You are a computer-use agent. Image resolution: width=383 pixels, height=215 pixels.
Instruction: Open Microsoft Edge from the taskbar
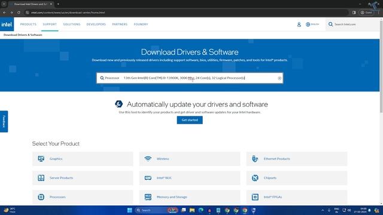tap(201, 210)
